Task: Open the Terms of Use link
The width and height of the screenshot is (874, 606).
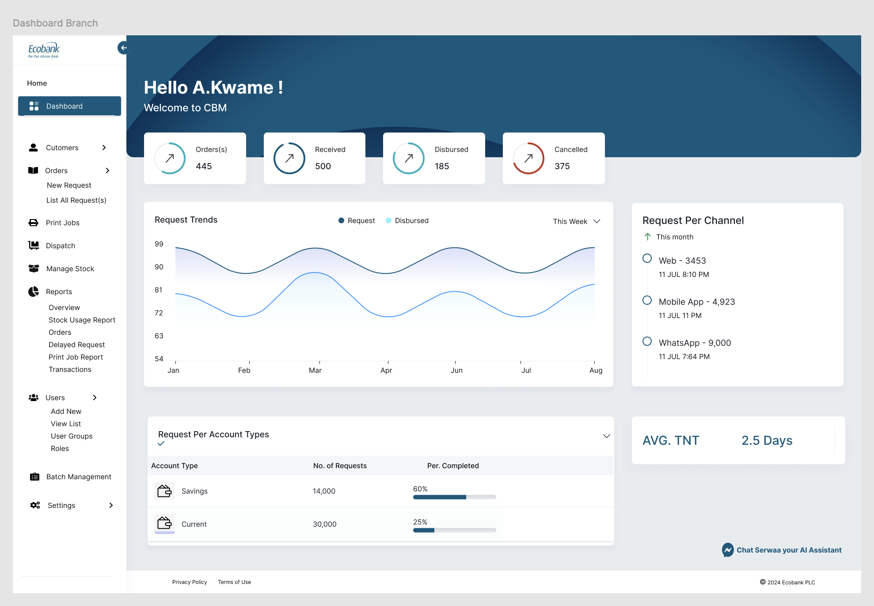Action: 234,582
